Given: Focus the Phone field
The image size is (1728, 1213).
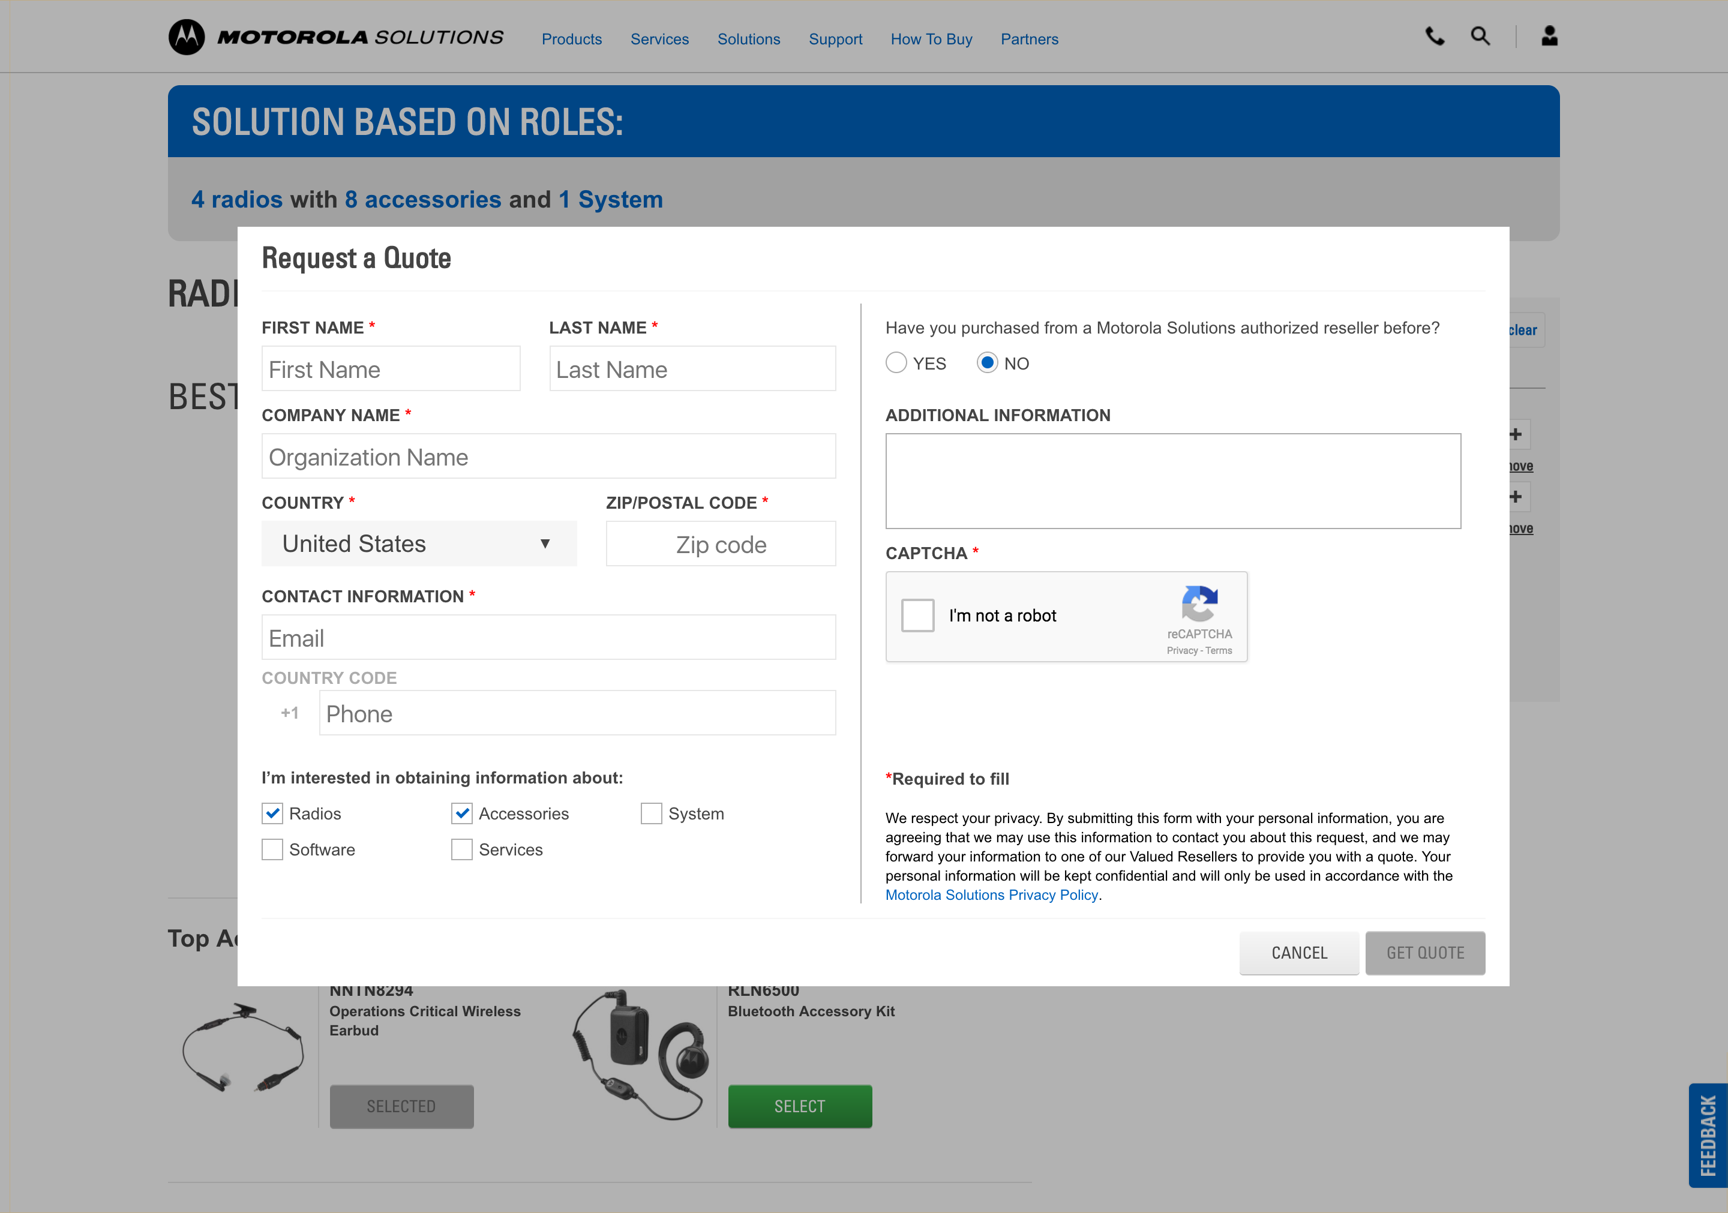Looking at the screenshot, I should coord(577,713).
